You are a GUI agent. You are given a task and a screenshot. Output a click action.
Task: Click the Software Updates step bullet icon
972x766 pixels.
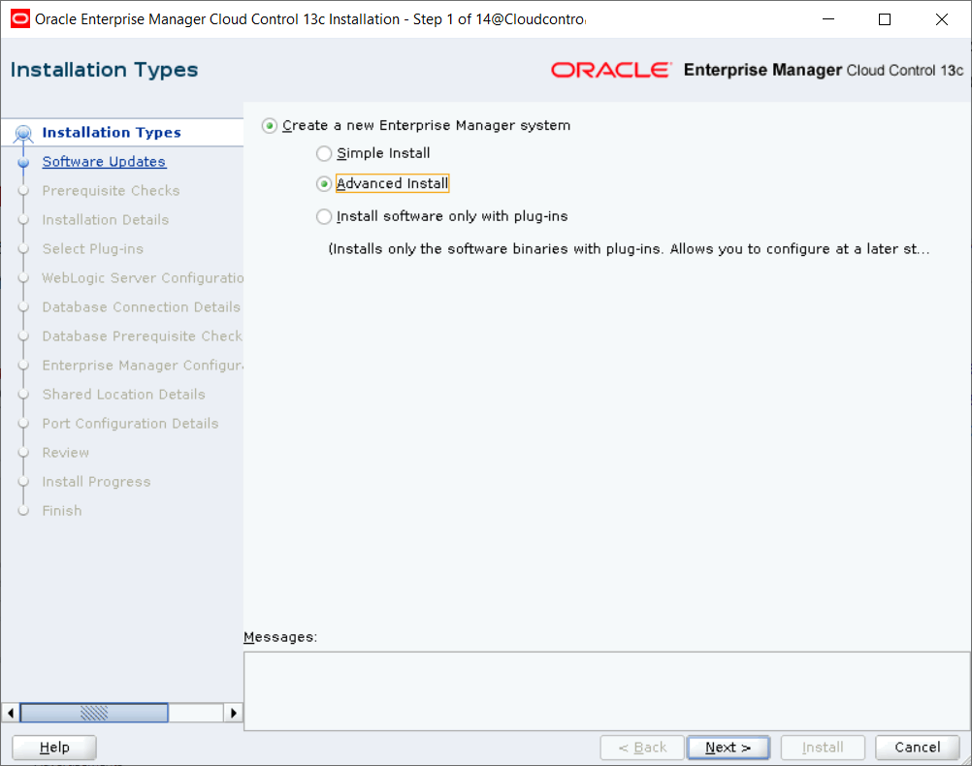[x=23, y=162]
